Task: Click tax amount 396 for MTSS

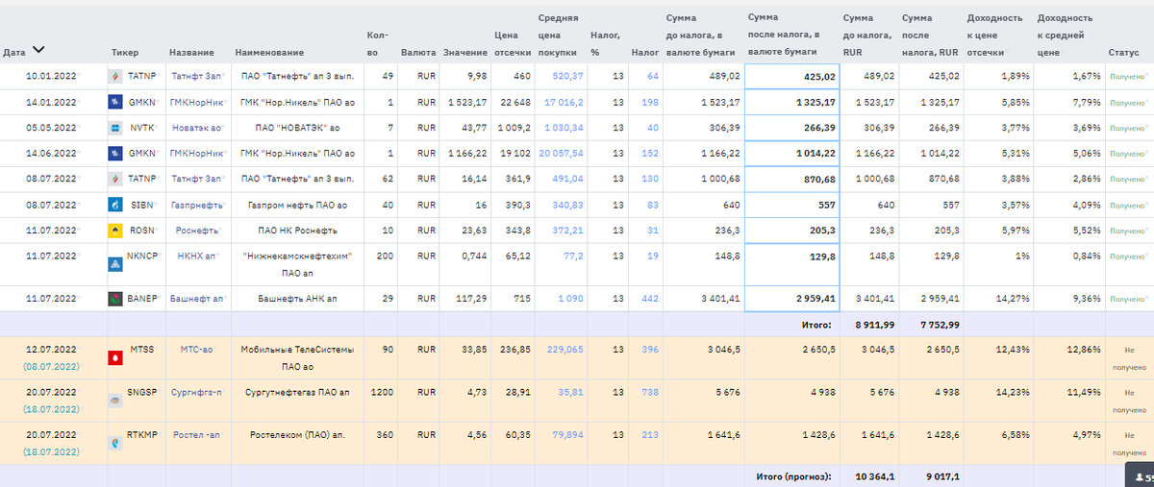Action: 651,350
